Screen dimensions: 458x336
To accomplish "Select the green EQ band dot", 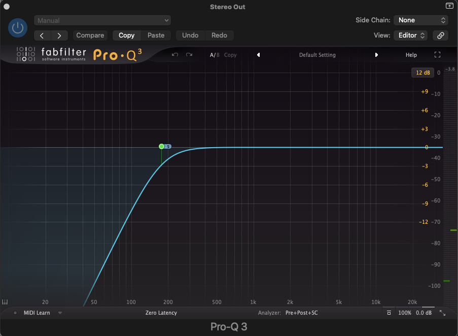I will pos(161,146).
